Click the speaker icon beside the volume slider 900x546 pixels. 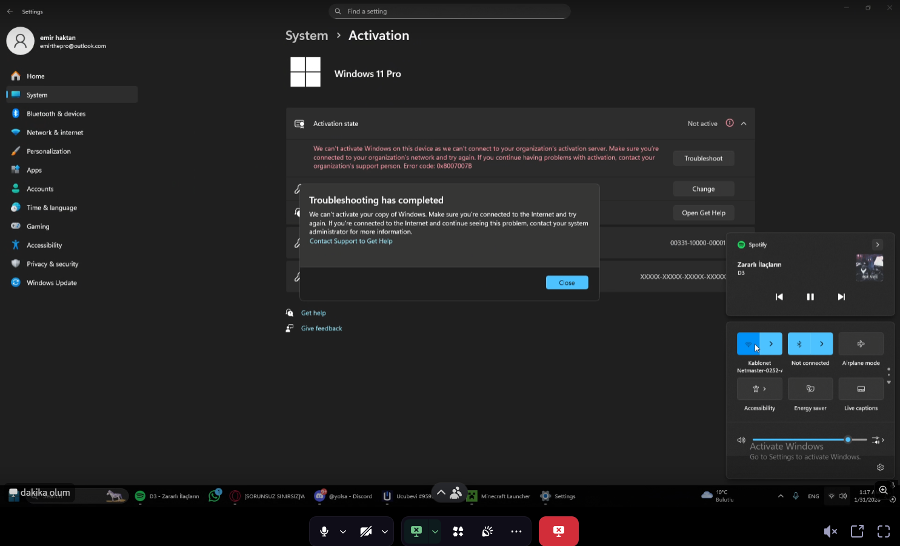pos(741,440)
